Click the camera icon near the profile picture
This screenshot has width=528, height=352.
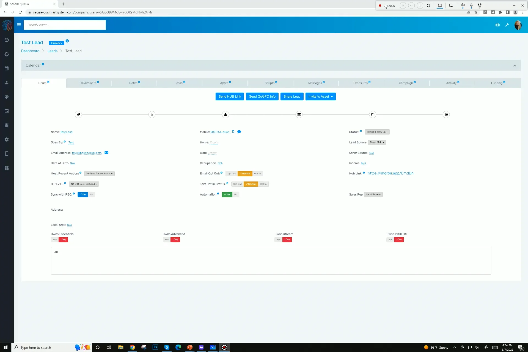coord(497,25)
